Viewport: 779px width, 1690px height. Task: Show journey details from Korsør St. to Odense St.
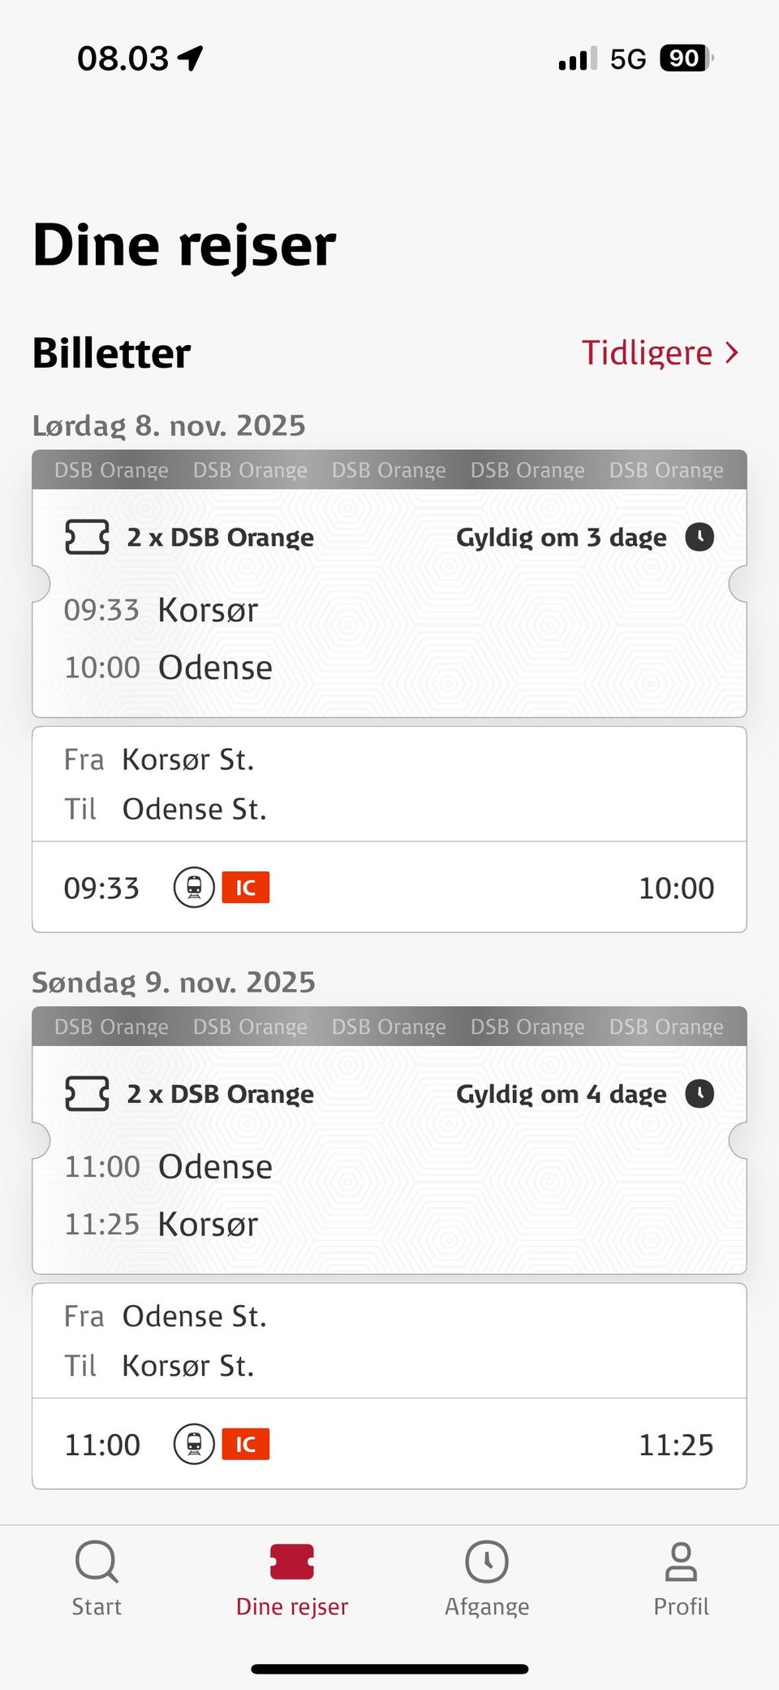[389, 784]
